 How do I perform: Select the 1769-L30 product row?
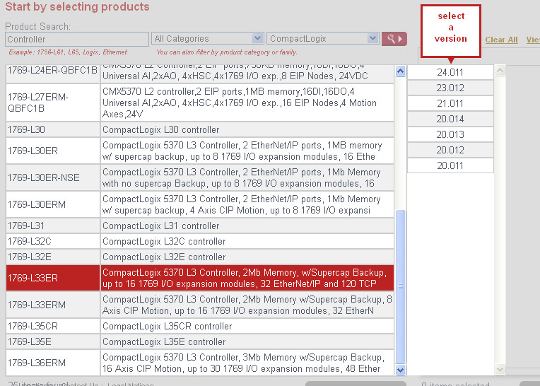pyautogui.click(x=200, y=129)
